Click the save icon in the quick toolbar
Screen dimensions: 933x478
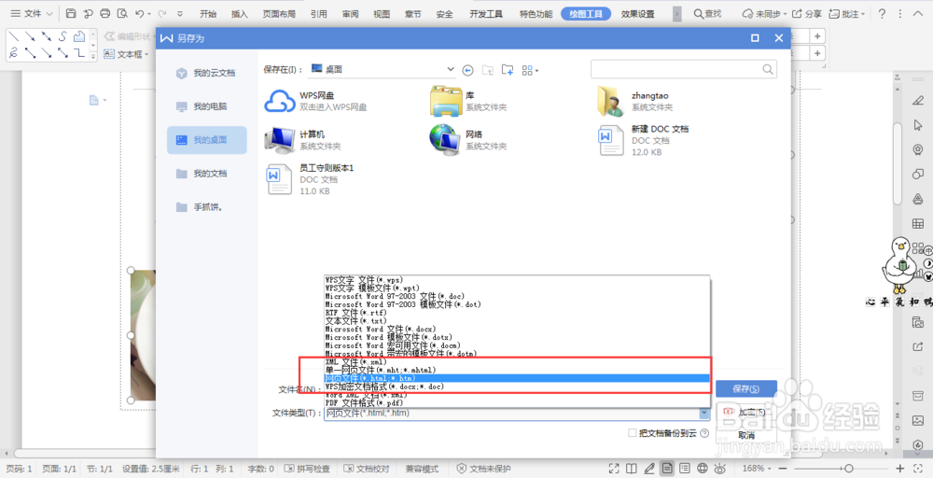[71, 14]
